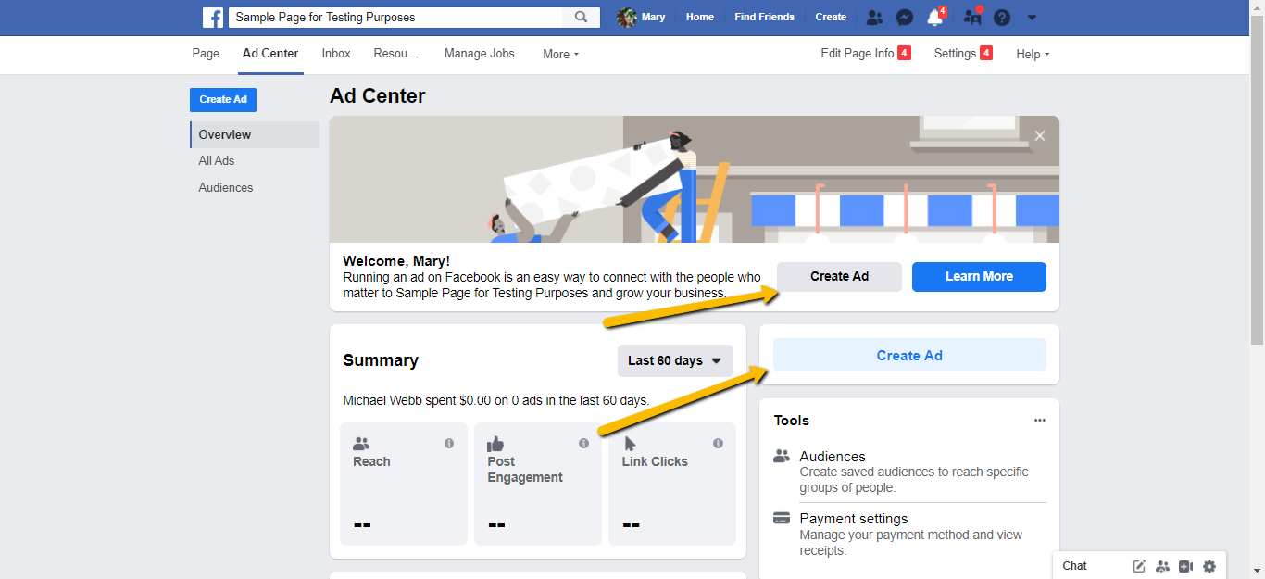Open Edit Page Info

866,54
